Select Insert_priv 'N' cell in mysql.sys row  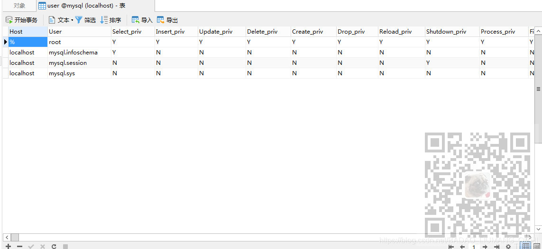coord(176,73)
